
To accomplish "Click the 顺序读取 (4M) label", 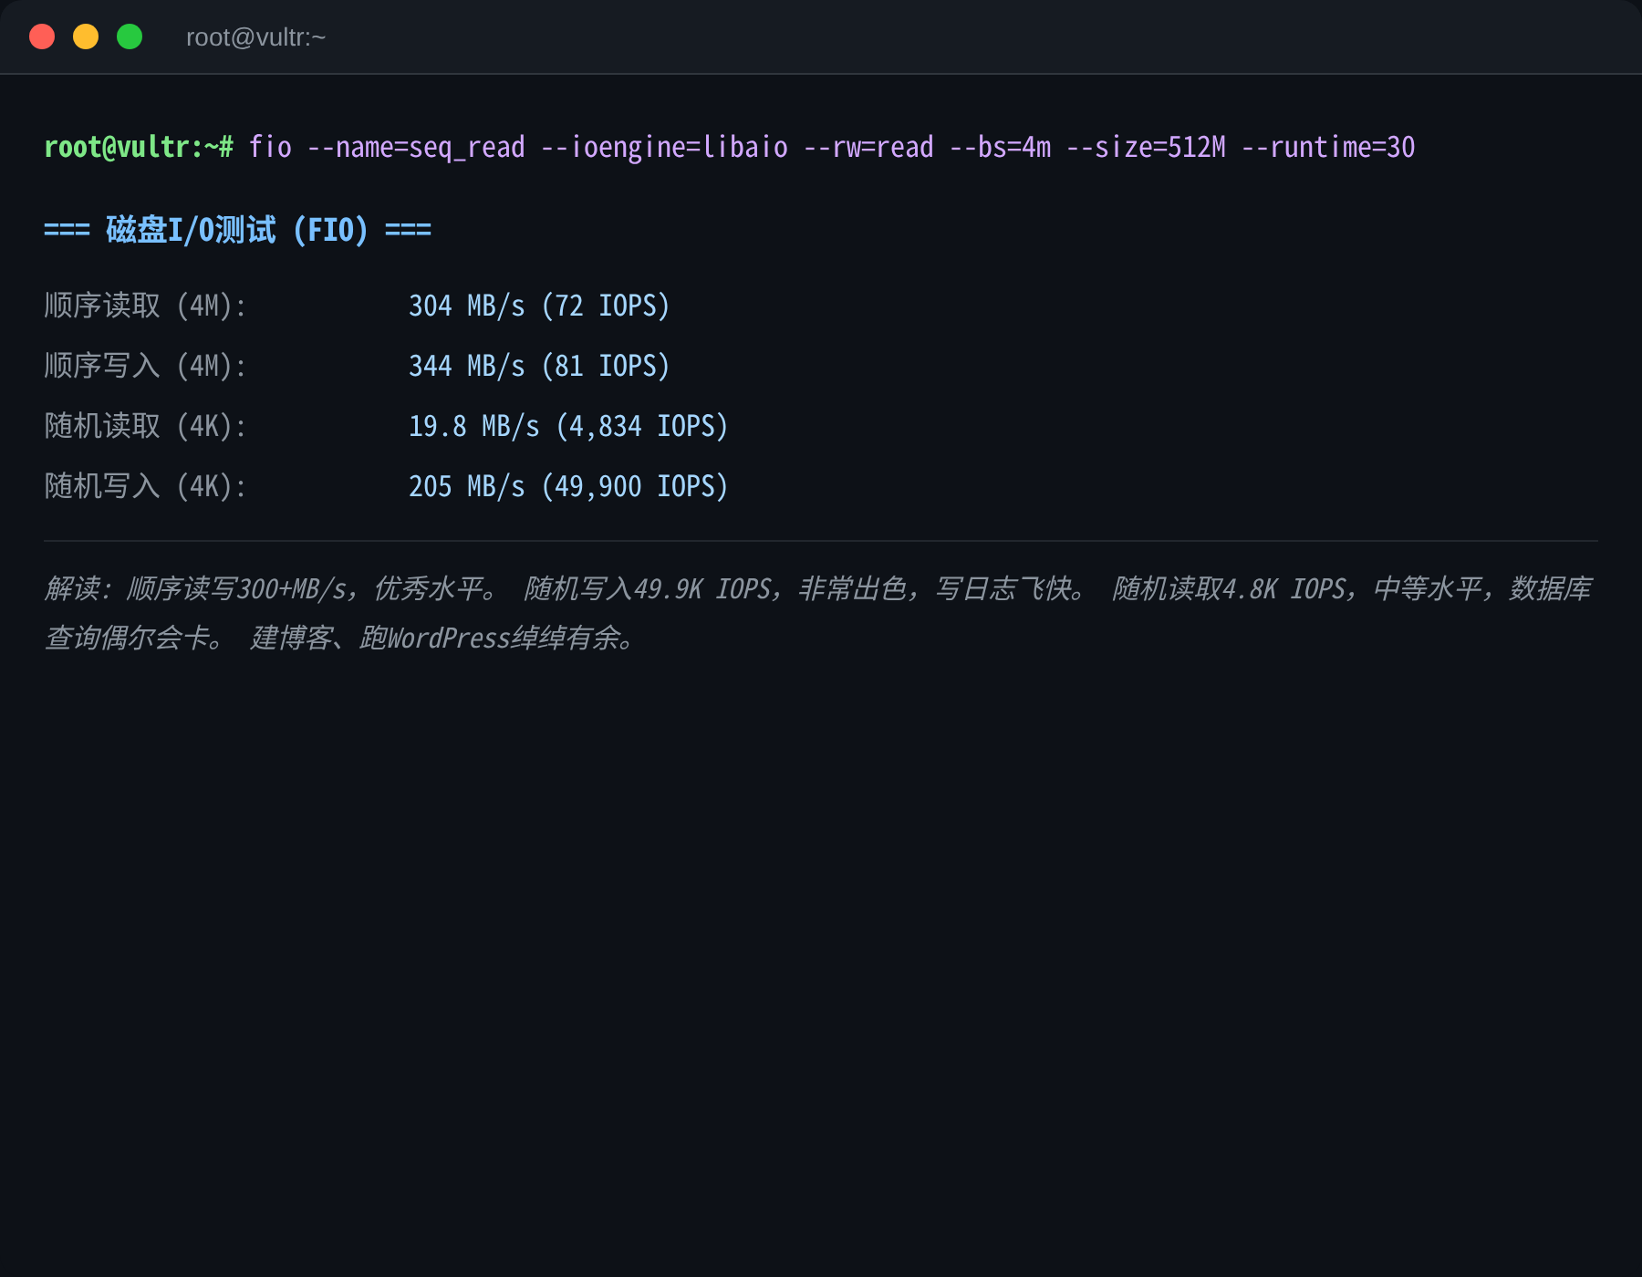I will click(x=146, y=306).
